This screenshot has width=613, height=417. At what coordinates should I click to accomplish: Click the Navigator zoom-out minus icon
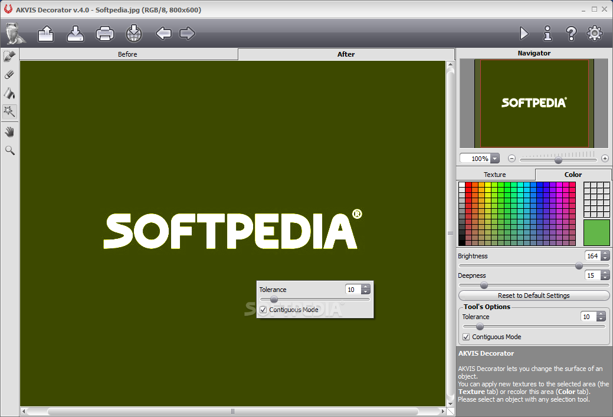click(512, 158)
